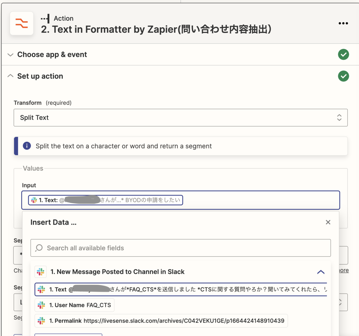The image size is (359, 336).
Task: Close the Insert Data panel
Action: [328, 222]
